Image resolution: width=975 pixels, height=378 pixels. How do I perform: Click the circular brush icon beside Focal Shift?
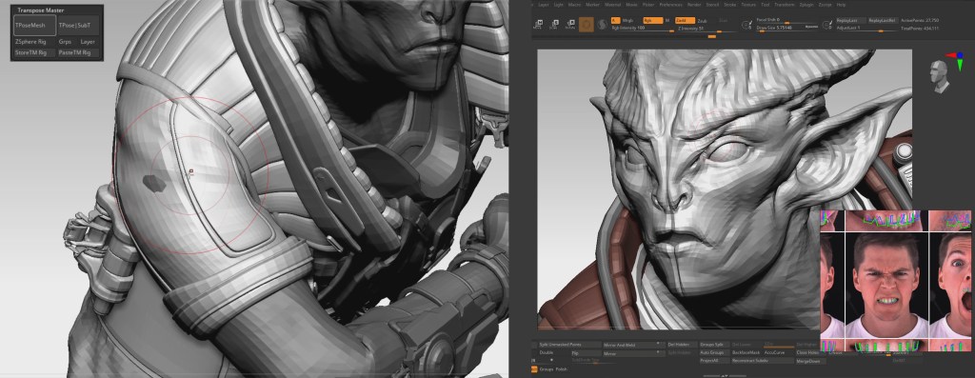click(746, 26)
